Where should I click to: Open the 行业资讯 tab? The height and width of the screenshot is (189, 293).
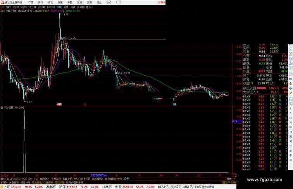coord(48,182)
